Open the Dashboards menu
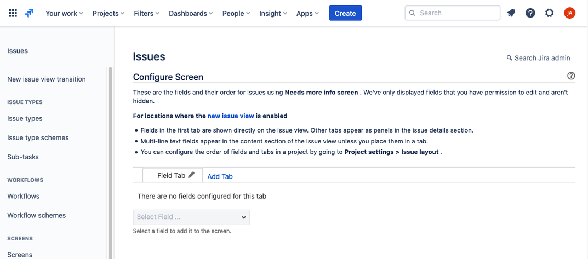 (191, 14)
